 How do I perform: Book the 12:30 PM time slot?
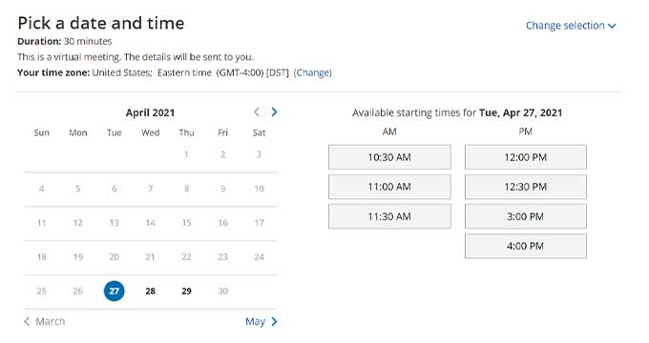[525, 187]
